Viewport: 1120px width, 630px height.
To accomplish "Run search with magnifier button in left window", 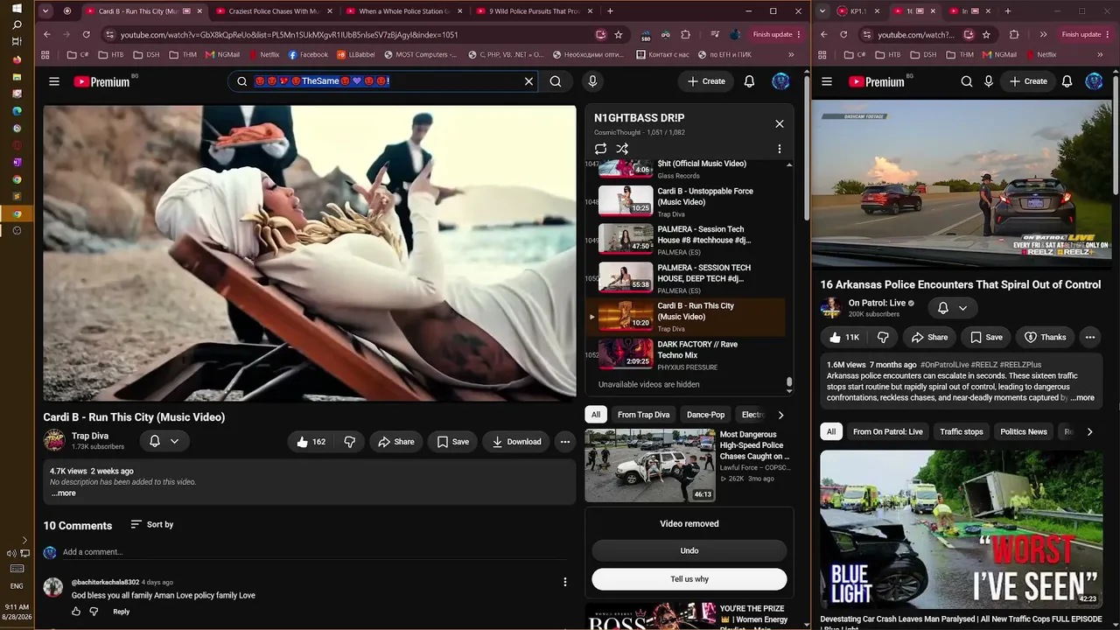I will [x=556, y=81].
